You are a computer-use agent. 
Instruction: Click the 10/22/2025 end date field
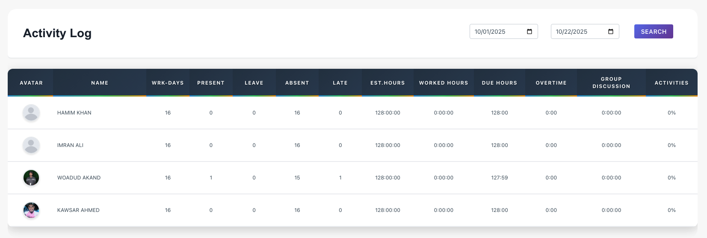[x=577, y=32]
